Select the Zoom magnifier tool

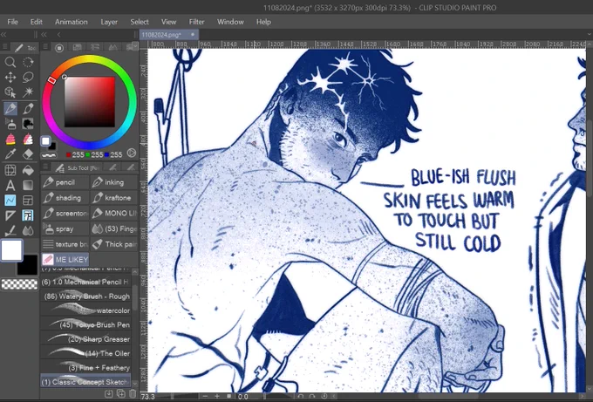point(10,62)
